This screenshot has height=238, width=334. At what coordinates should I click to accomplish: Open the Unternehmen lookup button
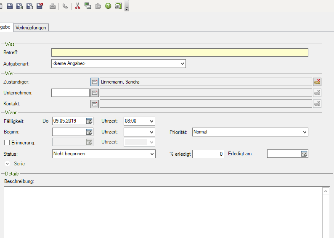(x=95, y=93)
